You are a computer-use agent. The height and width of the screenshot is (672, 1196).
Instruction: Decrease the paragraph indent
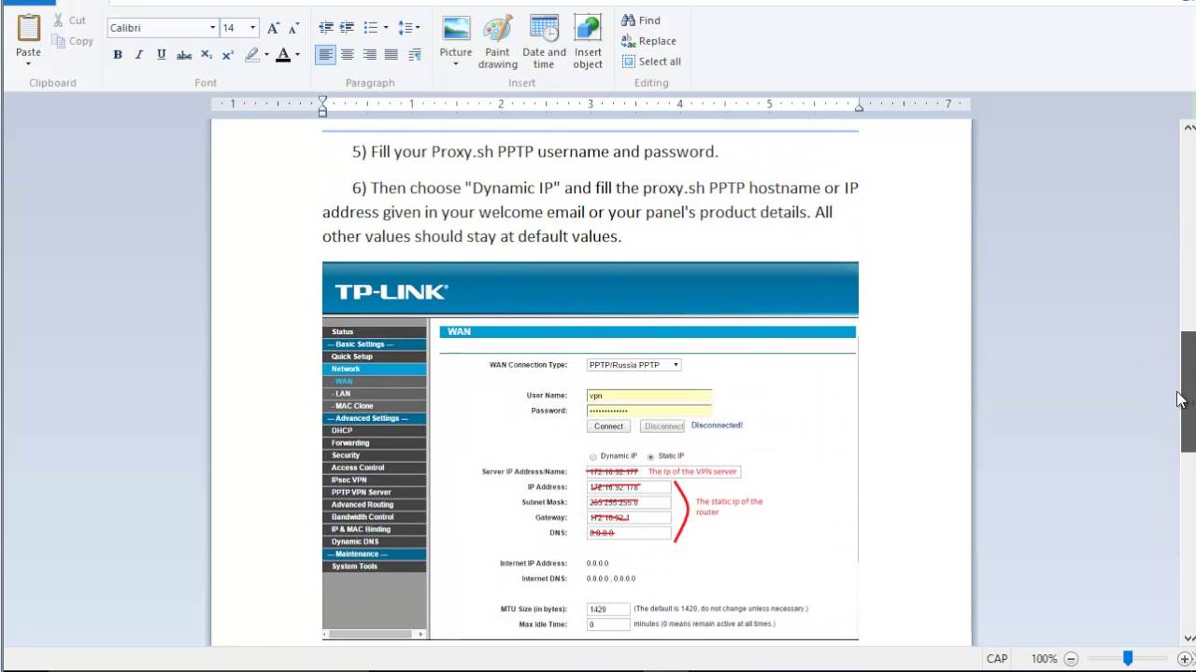point(326,28)
